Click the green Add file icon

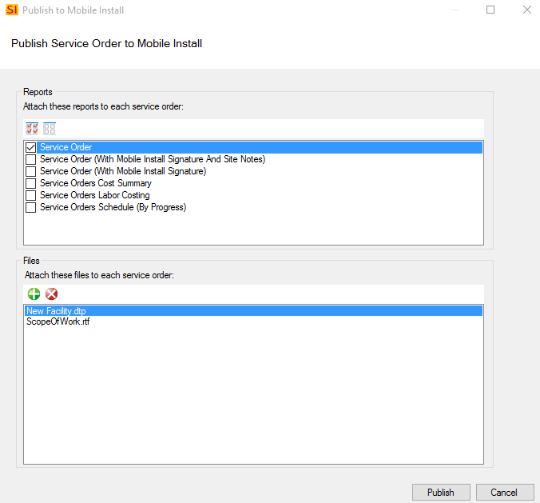[x=34, y=294]
